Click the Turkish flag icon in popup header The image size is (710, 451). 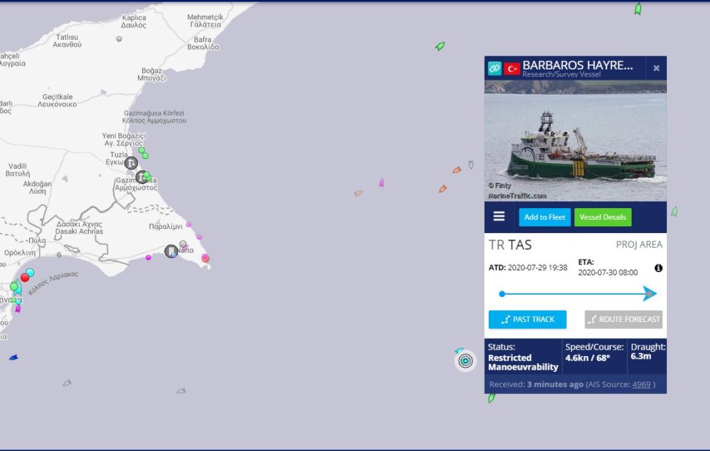pos(512,69)
